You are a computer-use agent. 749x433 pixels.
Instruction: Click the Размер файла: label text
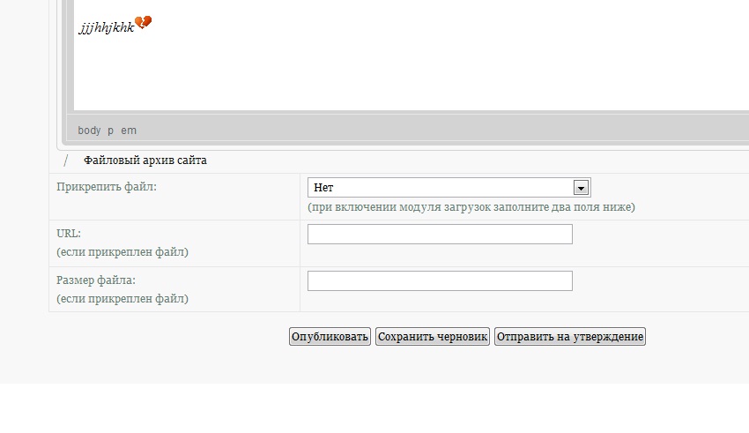tap(96, 280)
